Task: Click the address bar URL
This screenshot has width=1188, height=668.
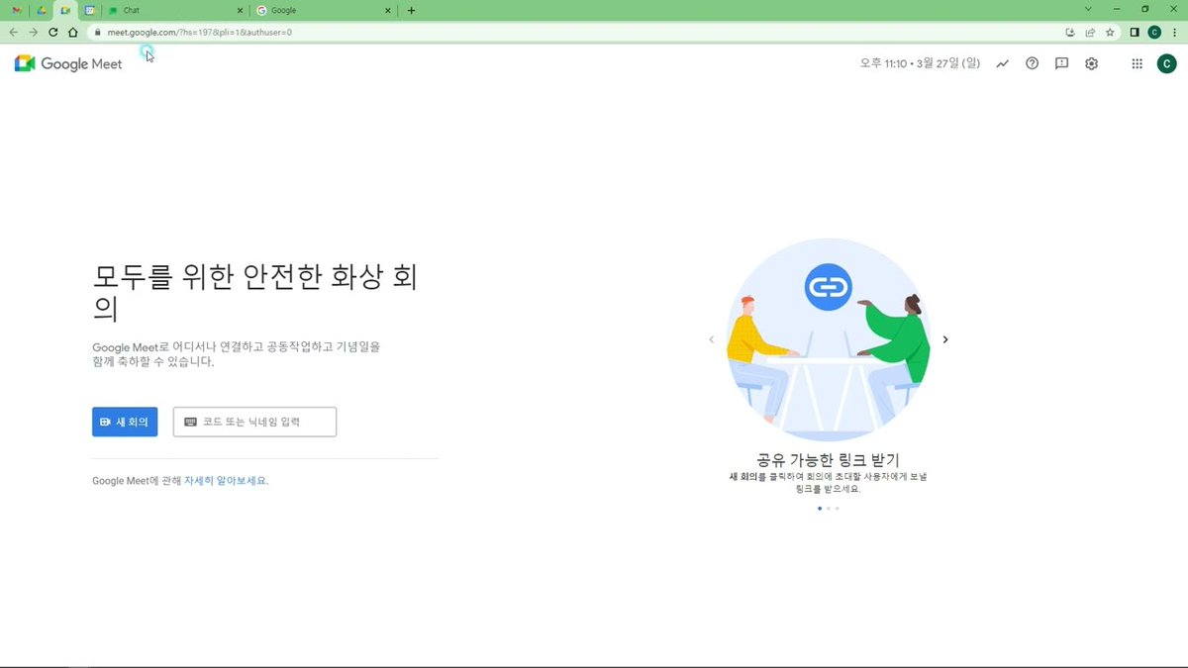Action: click(199, 32)
